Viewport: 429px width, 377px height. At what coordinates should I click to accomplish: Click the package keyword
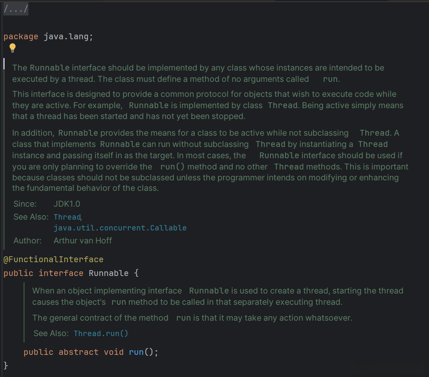[21, 37]
